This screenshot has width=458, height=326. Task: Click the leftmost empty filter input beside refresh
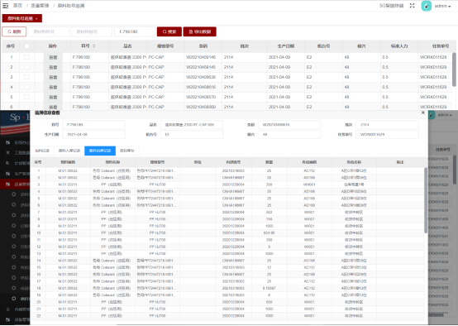(49, 31)
